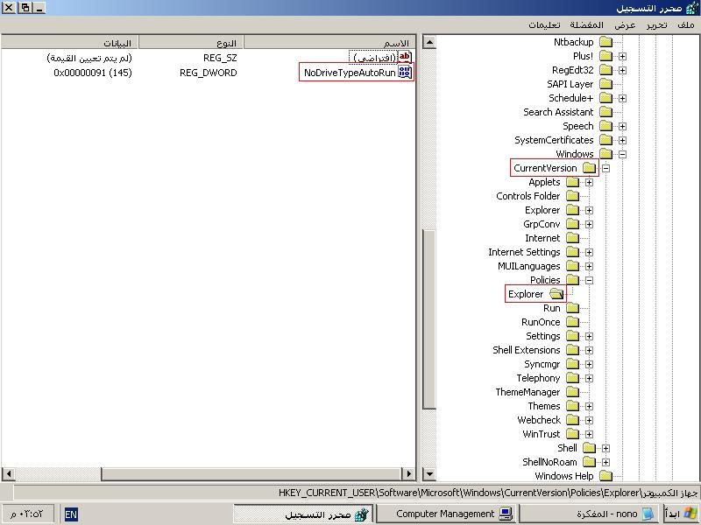Expand the Shell Extensions tree node
This screenshot has width=701, height=525.
coord(589,351)
